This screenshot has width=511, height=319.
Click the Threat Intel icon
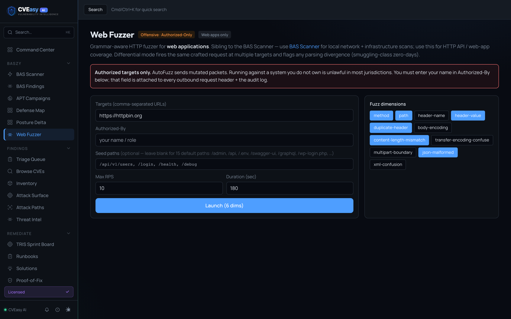[10, 220]
